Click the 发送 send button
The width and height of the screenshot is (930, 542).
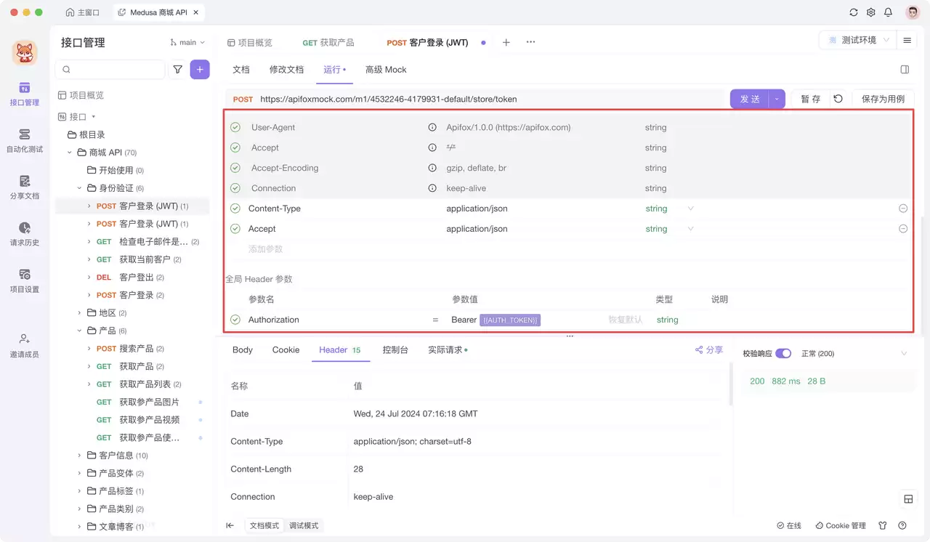coord(750,99)
